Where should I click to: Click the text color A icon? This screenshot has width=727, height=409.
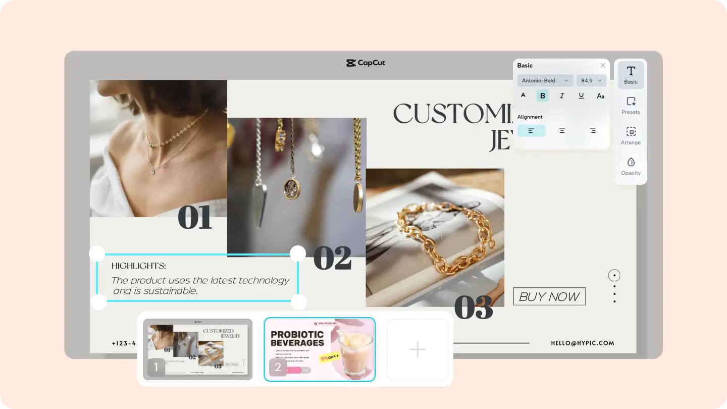coord(523,95)
